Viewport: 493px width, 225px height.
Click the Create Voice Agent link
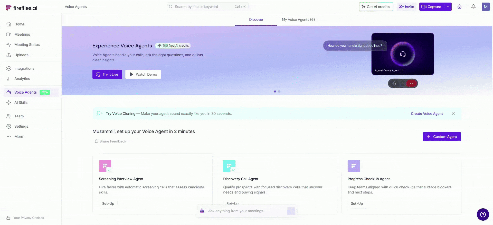(x=427, y=114)
